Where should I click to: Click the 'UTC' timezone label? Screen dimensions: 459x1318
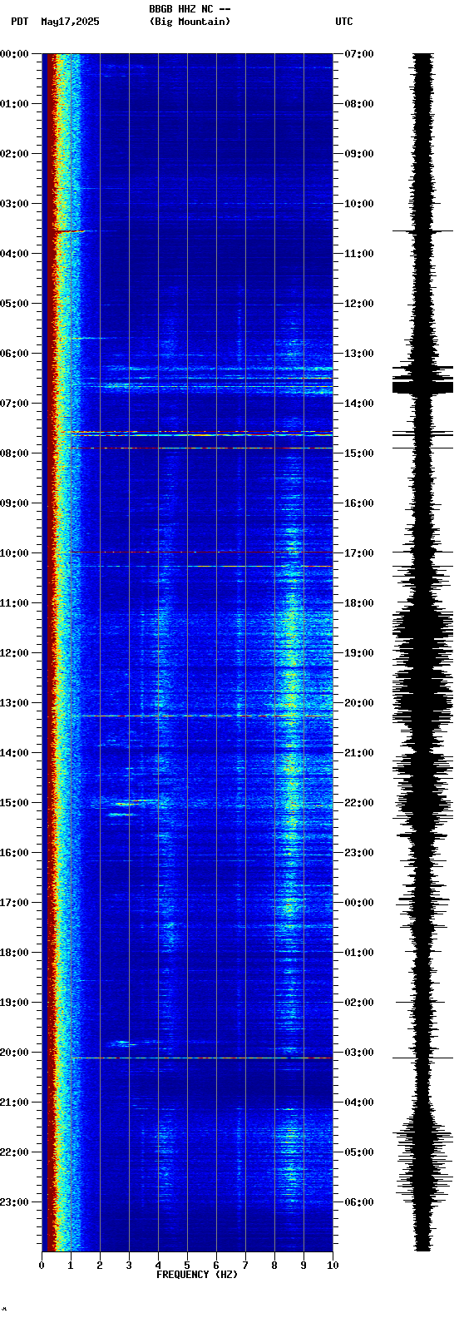(x=344, y=22)
